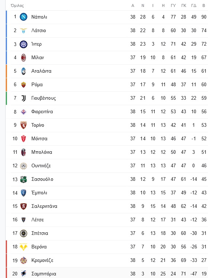Click the Torino bull crest
This screenshot has width=208, height=278.
[x=23, y=125]
